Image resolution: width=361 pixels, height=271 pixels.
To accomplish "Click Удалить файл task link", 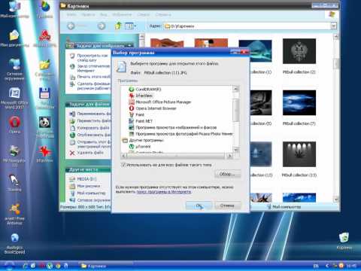I will tap(90, 153).
